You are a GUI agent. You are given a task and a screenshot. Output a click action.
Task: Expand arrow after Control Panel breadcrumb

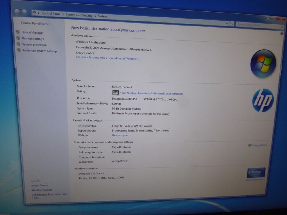[63, 14]
